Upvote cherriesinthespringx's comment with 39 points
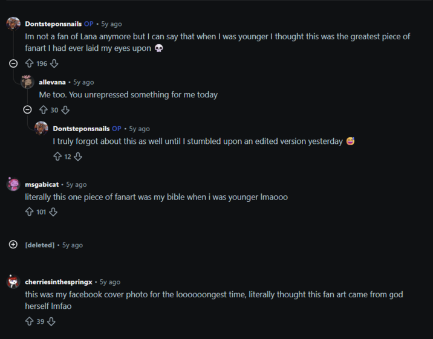The width and height of the screenshot is (433, 339). coord(29,321)
